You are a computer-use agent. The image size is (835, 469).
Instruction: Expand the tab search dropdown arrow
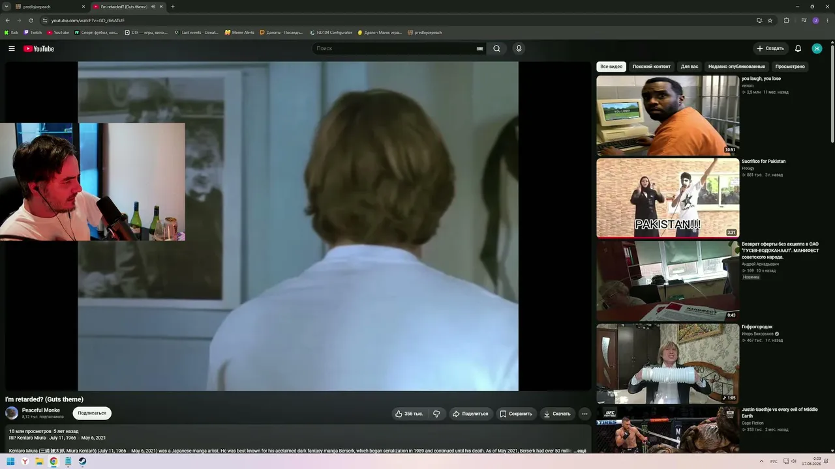pos(6,7)
